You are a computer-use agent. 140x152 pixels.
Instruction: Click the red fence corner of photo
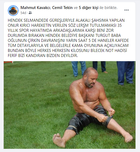pos(8,62)
